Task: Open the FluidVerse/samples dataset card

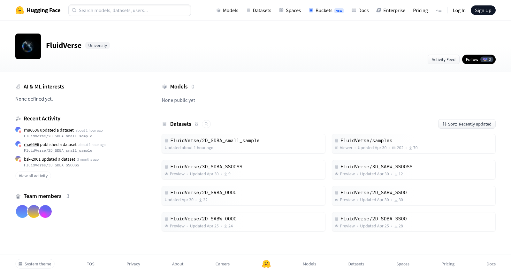Action: click(414, 144)
